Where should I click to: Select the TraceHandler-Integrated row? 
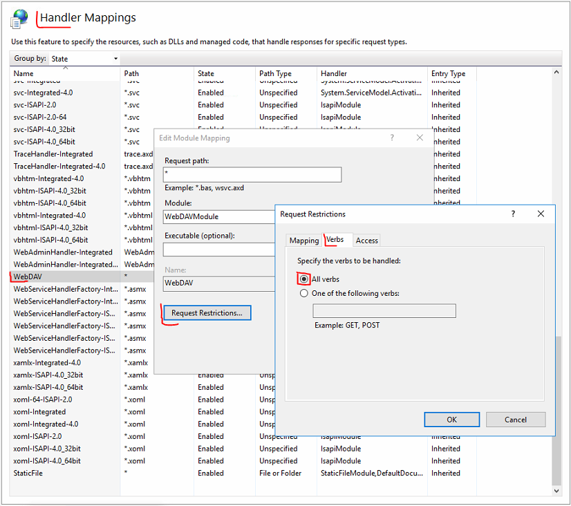coord(53,154)
